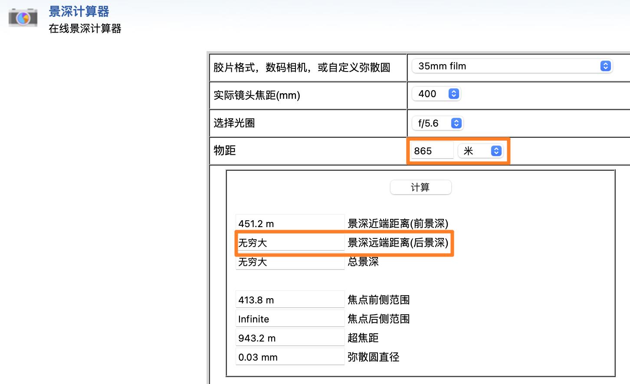The width and height of the screenshot is (630, 384).
Task: Click the near depth field showing 451.2 m
Action: click(290, 223)
